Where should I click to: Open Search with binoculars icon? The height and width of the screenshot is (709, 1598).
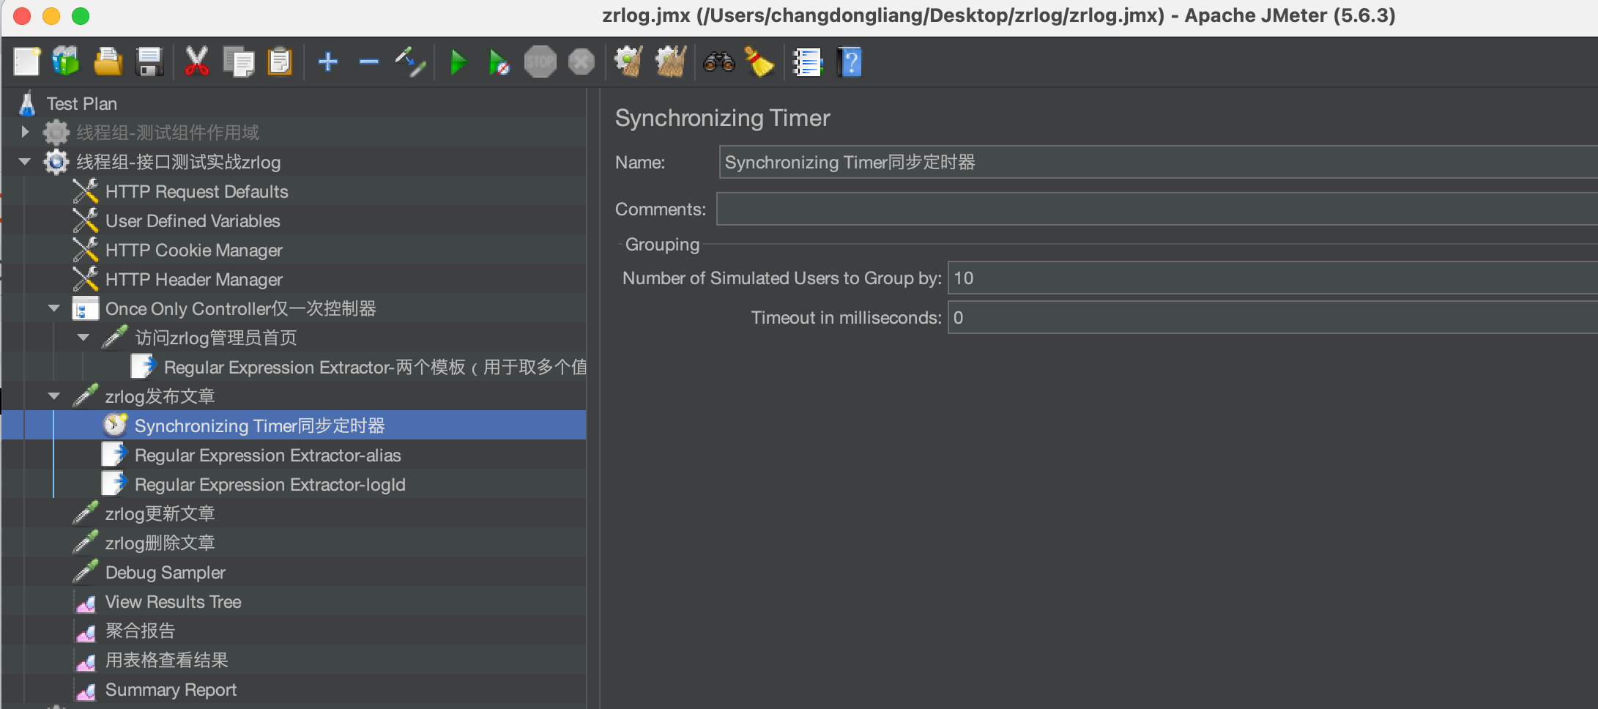click(718, 62)
